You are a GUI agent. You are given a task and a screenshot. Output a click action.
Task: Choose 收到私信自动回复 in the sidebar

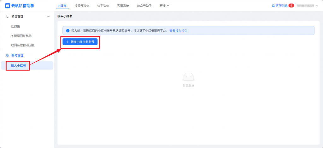tap(23, 45)
